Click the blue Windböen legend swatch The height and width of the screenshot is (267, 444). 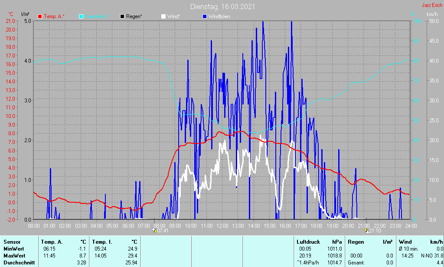205,16
